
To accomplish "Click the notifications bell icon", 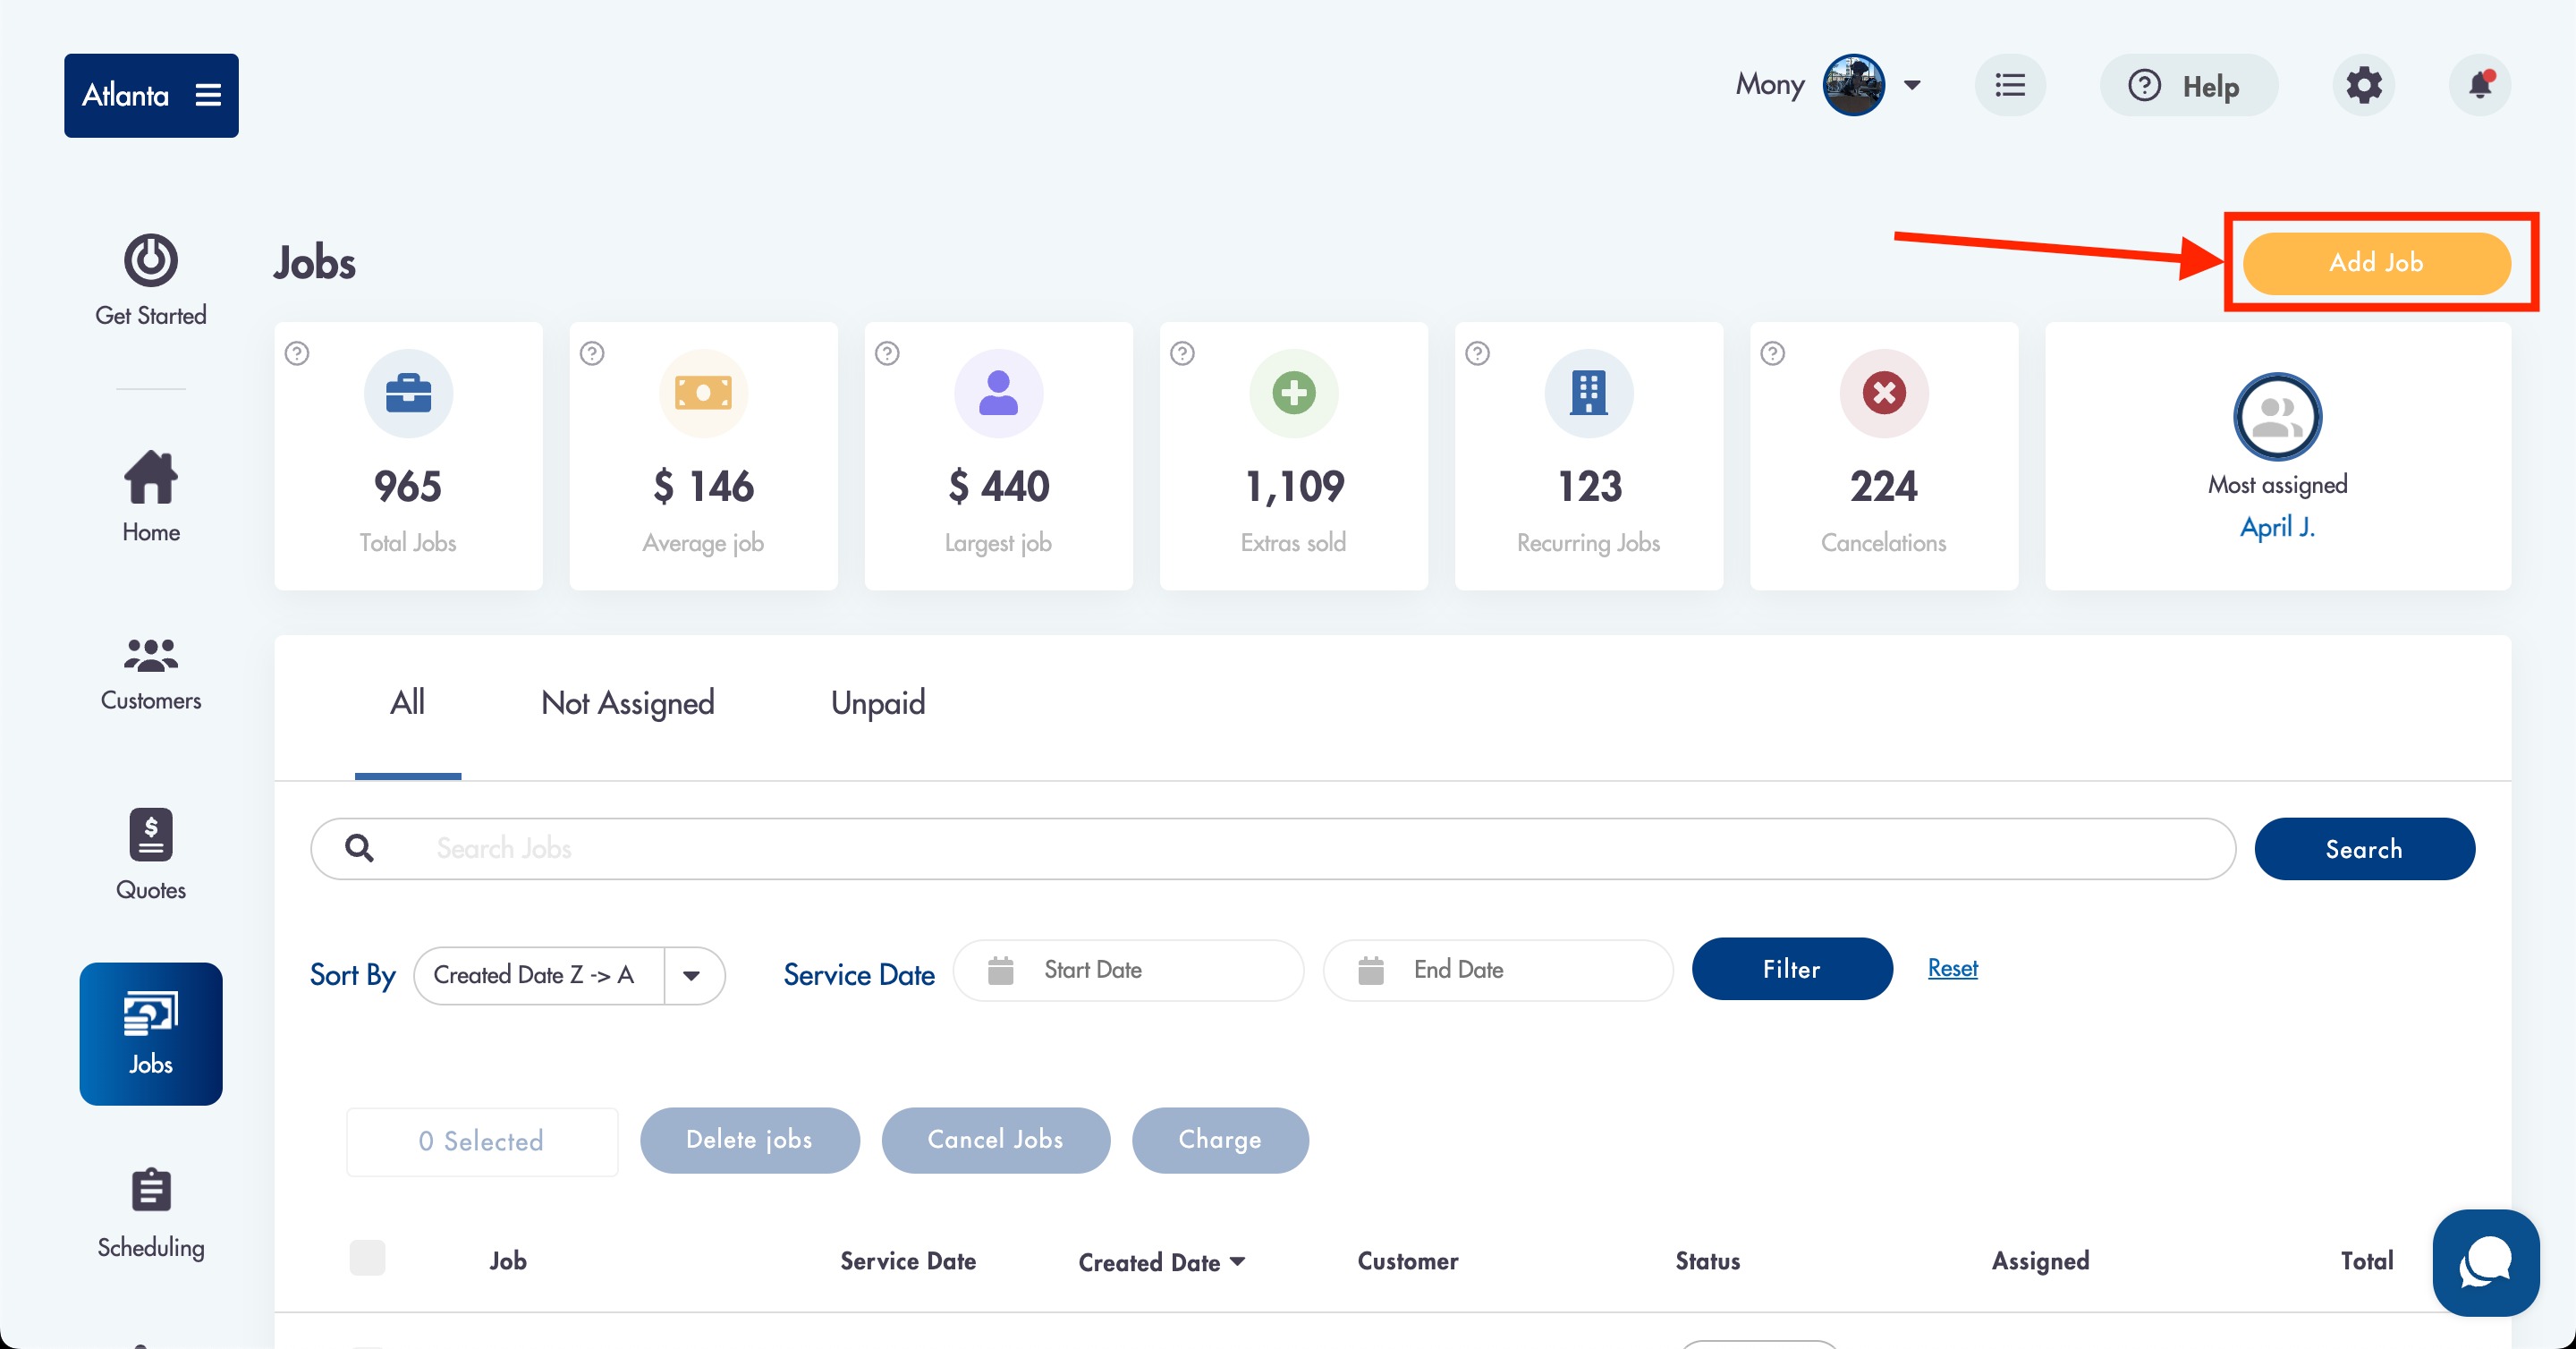I will pos(2479,85).
